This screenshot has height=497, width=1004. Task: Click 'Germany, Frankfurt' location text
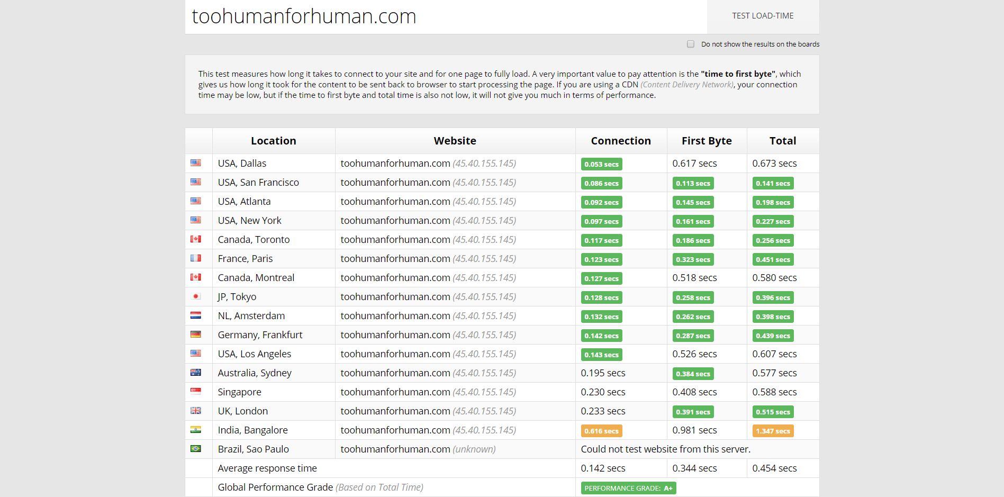260,335
